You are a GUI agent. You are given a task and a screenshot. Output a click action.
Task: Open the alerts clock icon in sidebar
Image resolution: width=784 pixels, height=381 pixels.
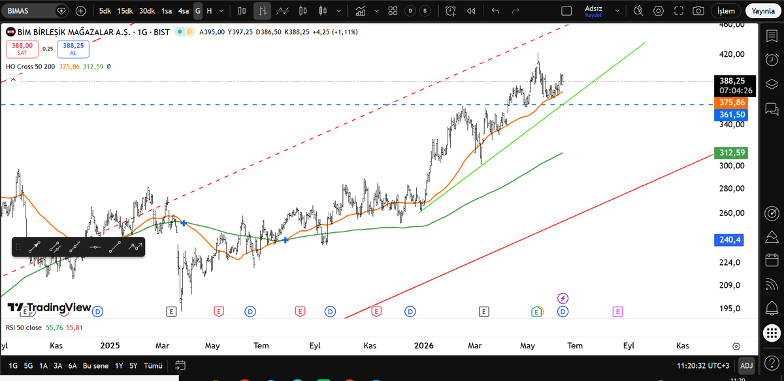tap(772, 60)
